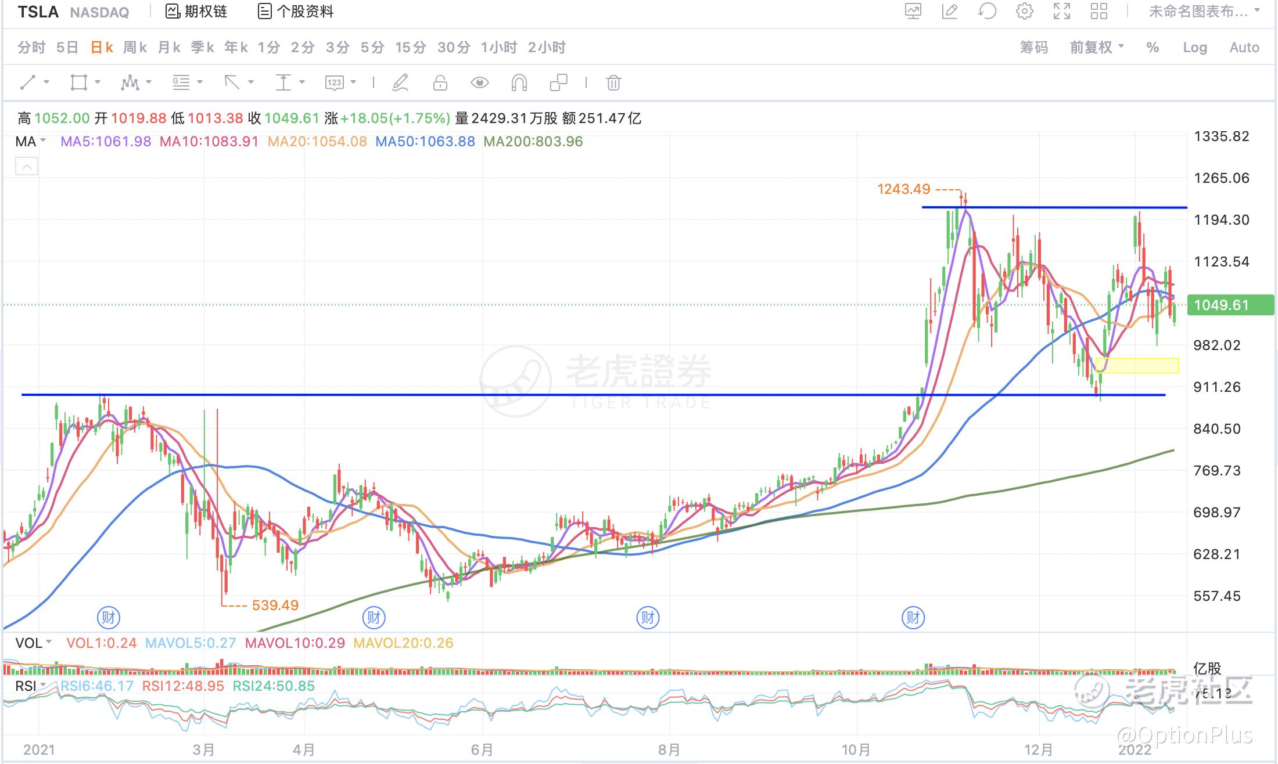This screenshot has width=1278, height=764.
Task: Click the yellow highlighted rectangle on chart
Action: coord(1137,365)
